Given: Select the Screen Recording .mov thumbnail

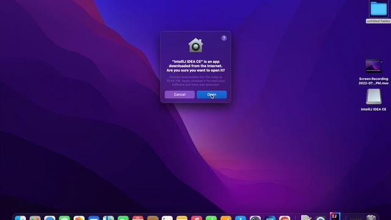Looking at the screenshot, I should (373, 66).
